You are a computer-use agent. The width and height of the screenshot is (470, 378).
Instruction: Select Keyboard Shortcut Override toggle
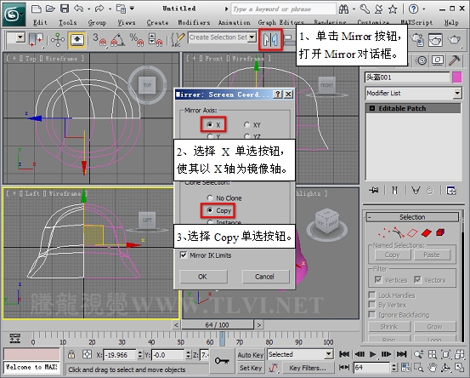coord(77,40)
